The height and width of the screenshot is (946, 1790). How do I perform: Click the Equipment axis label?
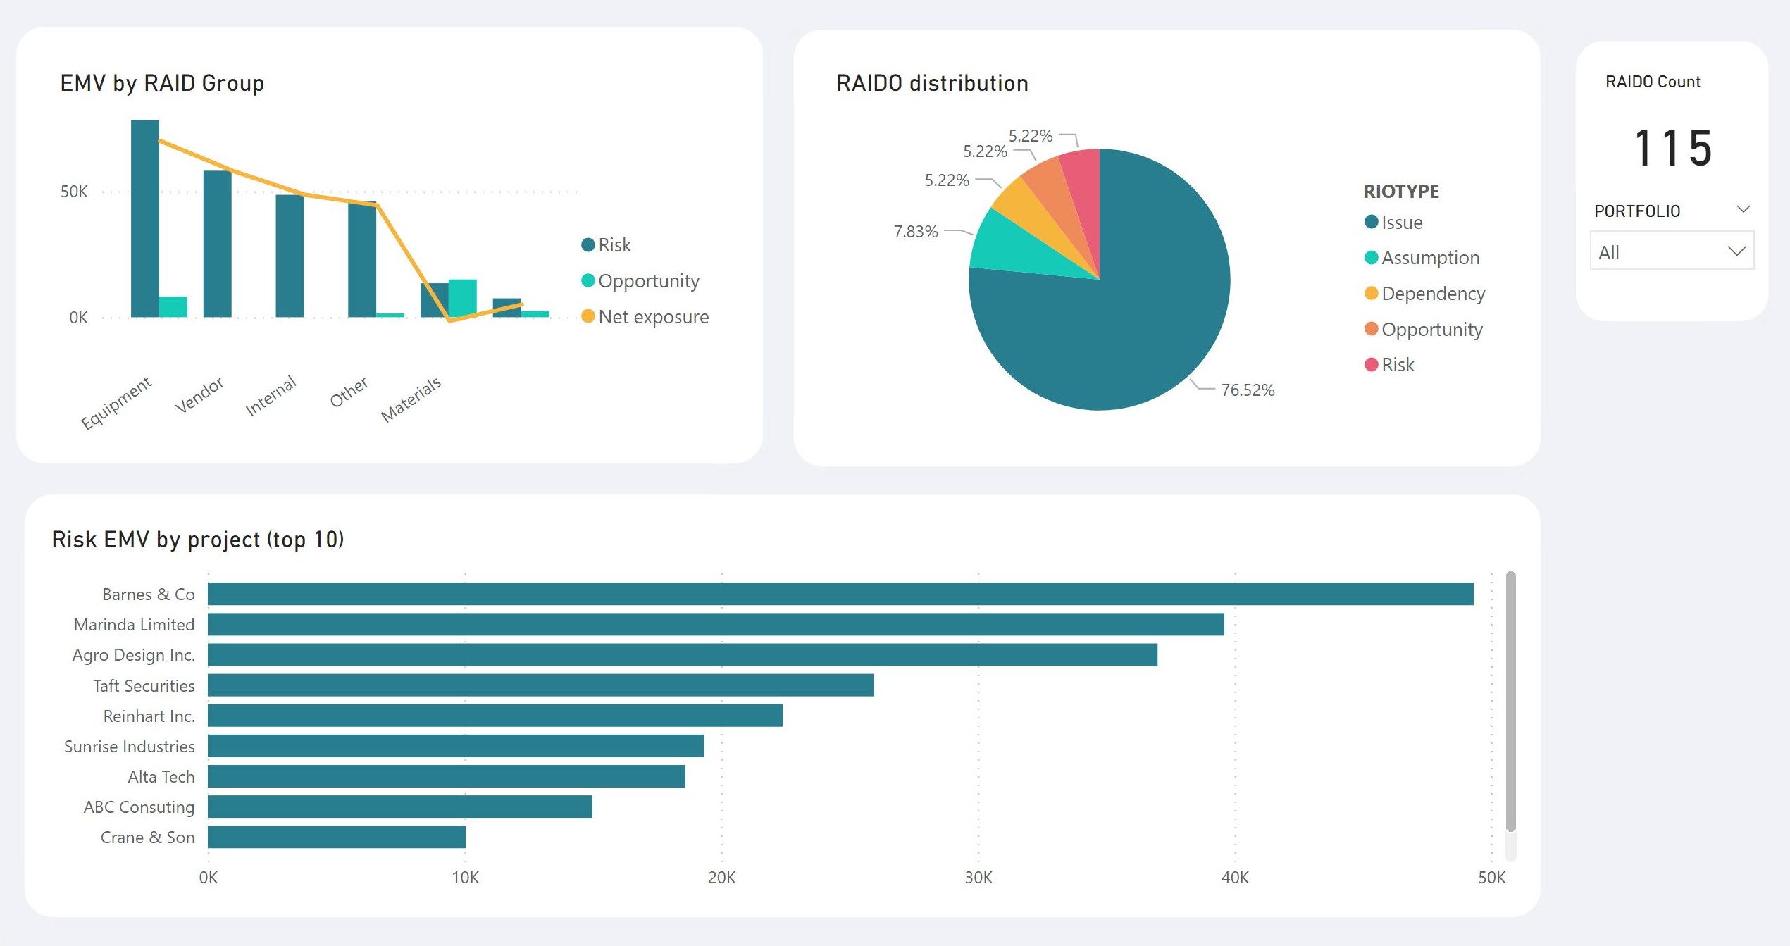coord(116,402)
